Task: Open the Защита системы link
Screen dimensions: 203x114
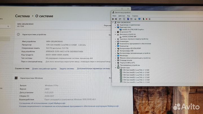Action: click(67, 68)
